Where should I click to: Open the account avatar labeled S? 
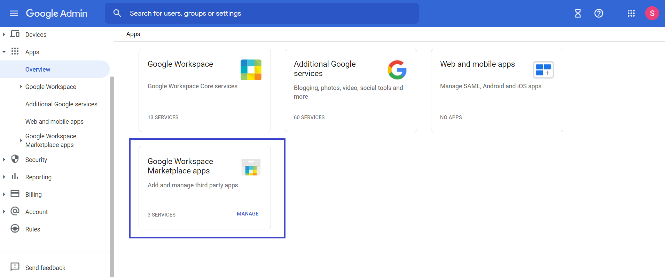coord(652,13)
